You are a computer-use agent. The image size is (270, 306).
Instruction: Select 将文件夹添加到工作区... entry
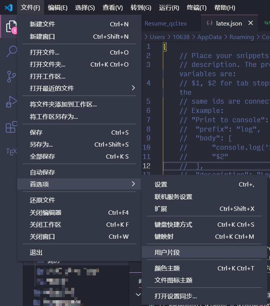coord(79,104)
